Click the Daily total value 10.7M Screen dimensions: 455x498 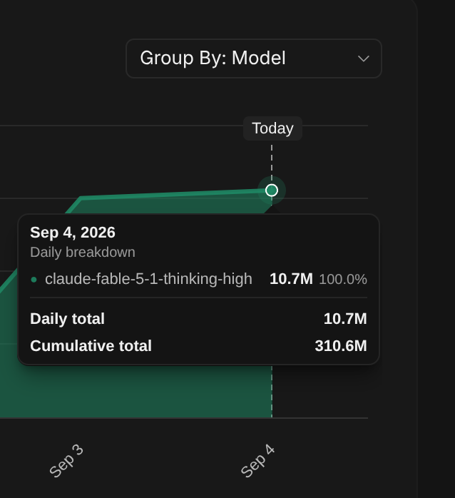pyautogui.click(x=345, y=318)
